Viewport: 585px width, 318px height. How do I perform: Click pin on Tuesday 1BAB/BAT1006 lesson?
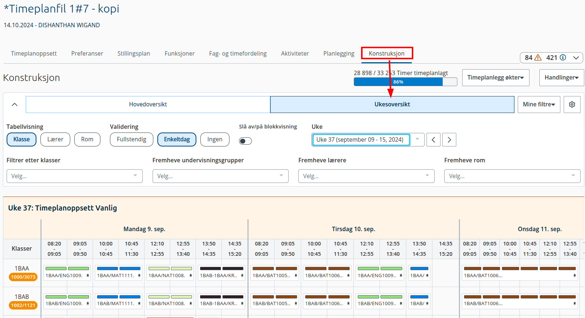click(348, 304)
